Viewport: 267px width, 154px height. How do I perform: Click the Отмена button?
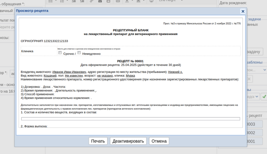tap(159, 141)
